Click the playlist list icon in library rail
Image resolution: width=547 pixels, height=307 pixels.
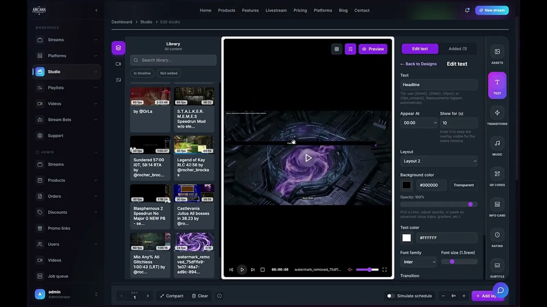[118, 80]
